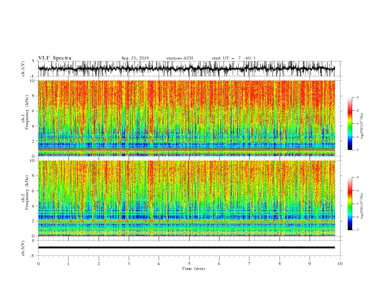Click the "9" tick label on time axis
Viewport: 383px width, 296px height.
tap(309, 264)
